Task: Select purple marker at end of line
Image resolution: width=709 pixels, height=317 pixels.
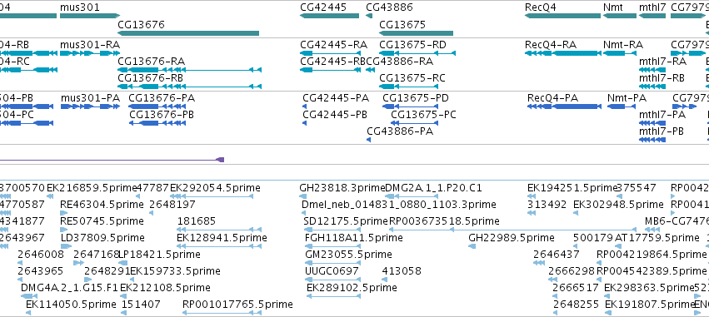Action: 220,160
